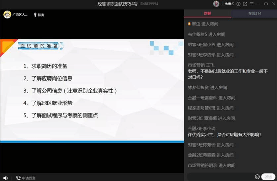Click the pop-out window icon
The image size is (277, 181).
coord(245,4)
